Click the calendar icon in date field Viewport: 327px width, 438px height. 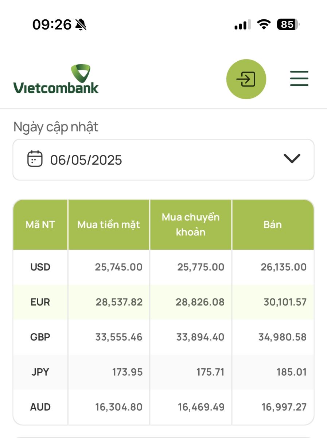35,159
